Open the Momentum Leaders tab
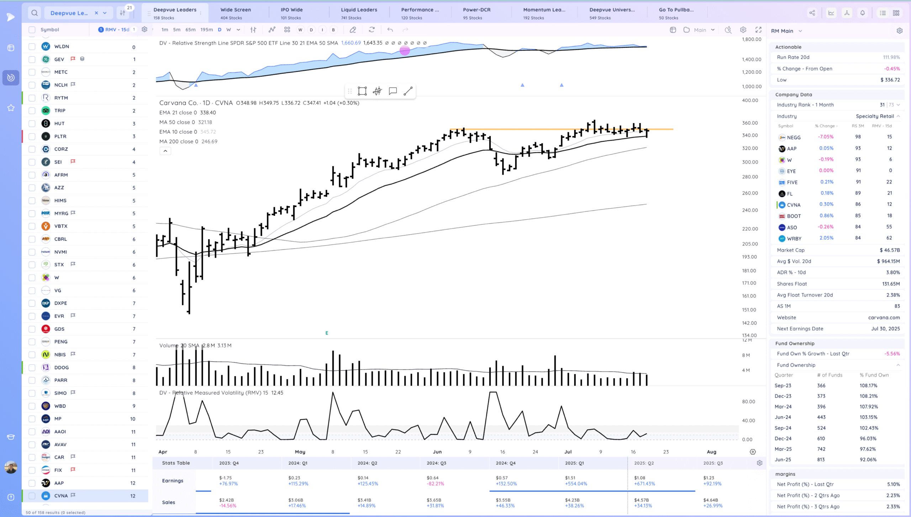Screen dimensions: 911x517 tap(544, 13)
